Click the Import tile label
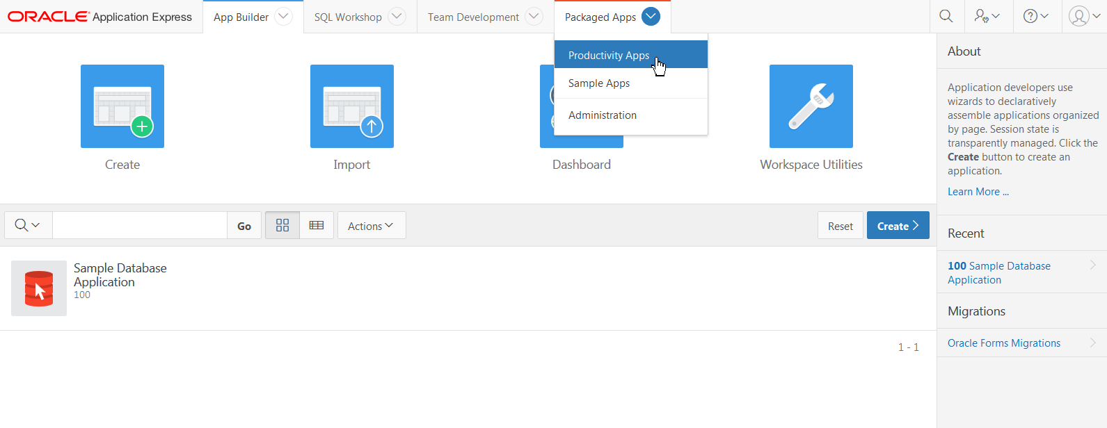Image resolution: width=1107 pixels, height=428 pixels. coord(352,165)
